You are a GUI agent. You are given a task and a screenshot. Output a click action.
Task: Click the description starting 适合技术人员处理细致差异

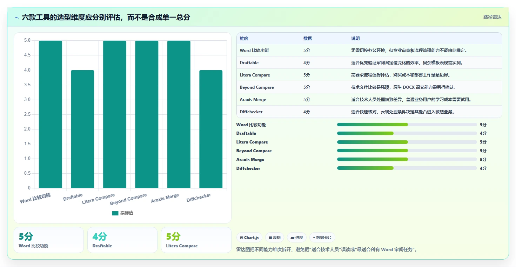pos(411,100)
